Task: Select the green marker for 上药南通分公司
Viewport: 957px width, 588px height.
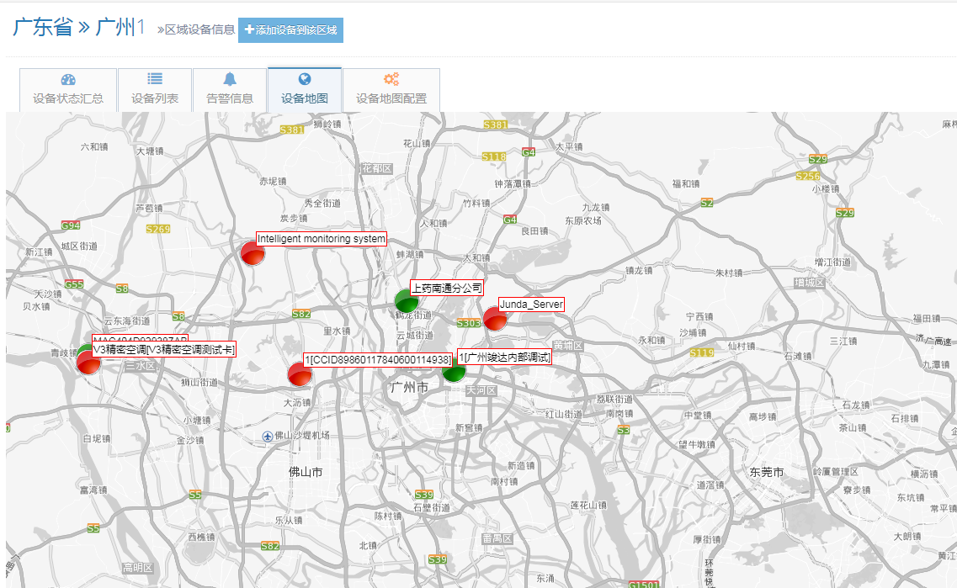Action: click(x=407, y=300)
